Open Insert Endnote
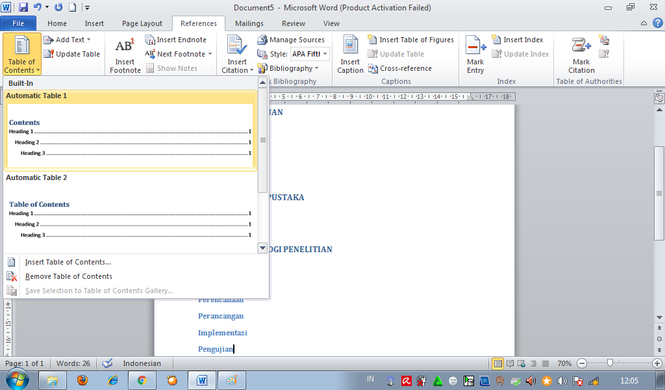The width and height of the screenshot is (665, 390). 179,39
